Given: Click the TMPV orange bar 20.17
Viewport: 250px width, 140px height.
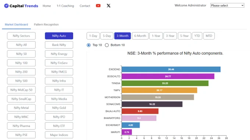Looking at the screenshot, I should [x=159, y=90].
